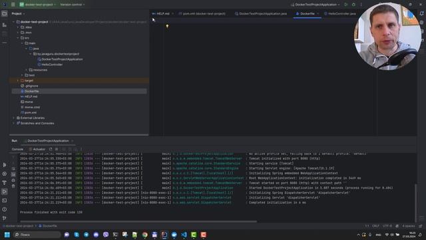Viewport: 426px width, 240px height.
Task: Open Viber from the taskbar
Action: tap(106, 235)
